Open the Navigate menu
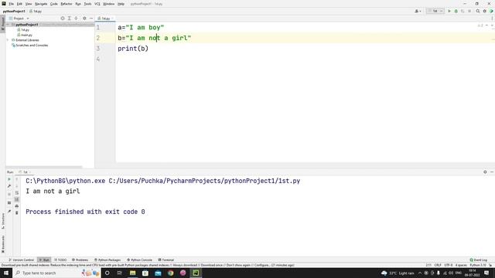 pyautogui.click(x=41, y=4)
